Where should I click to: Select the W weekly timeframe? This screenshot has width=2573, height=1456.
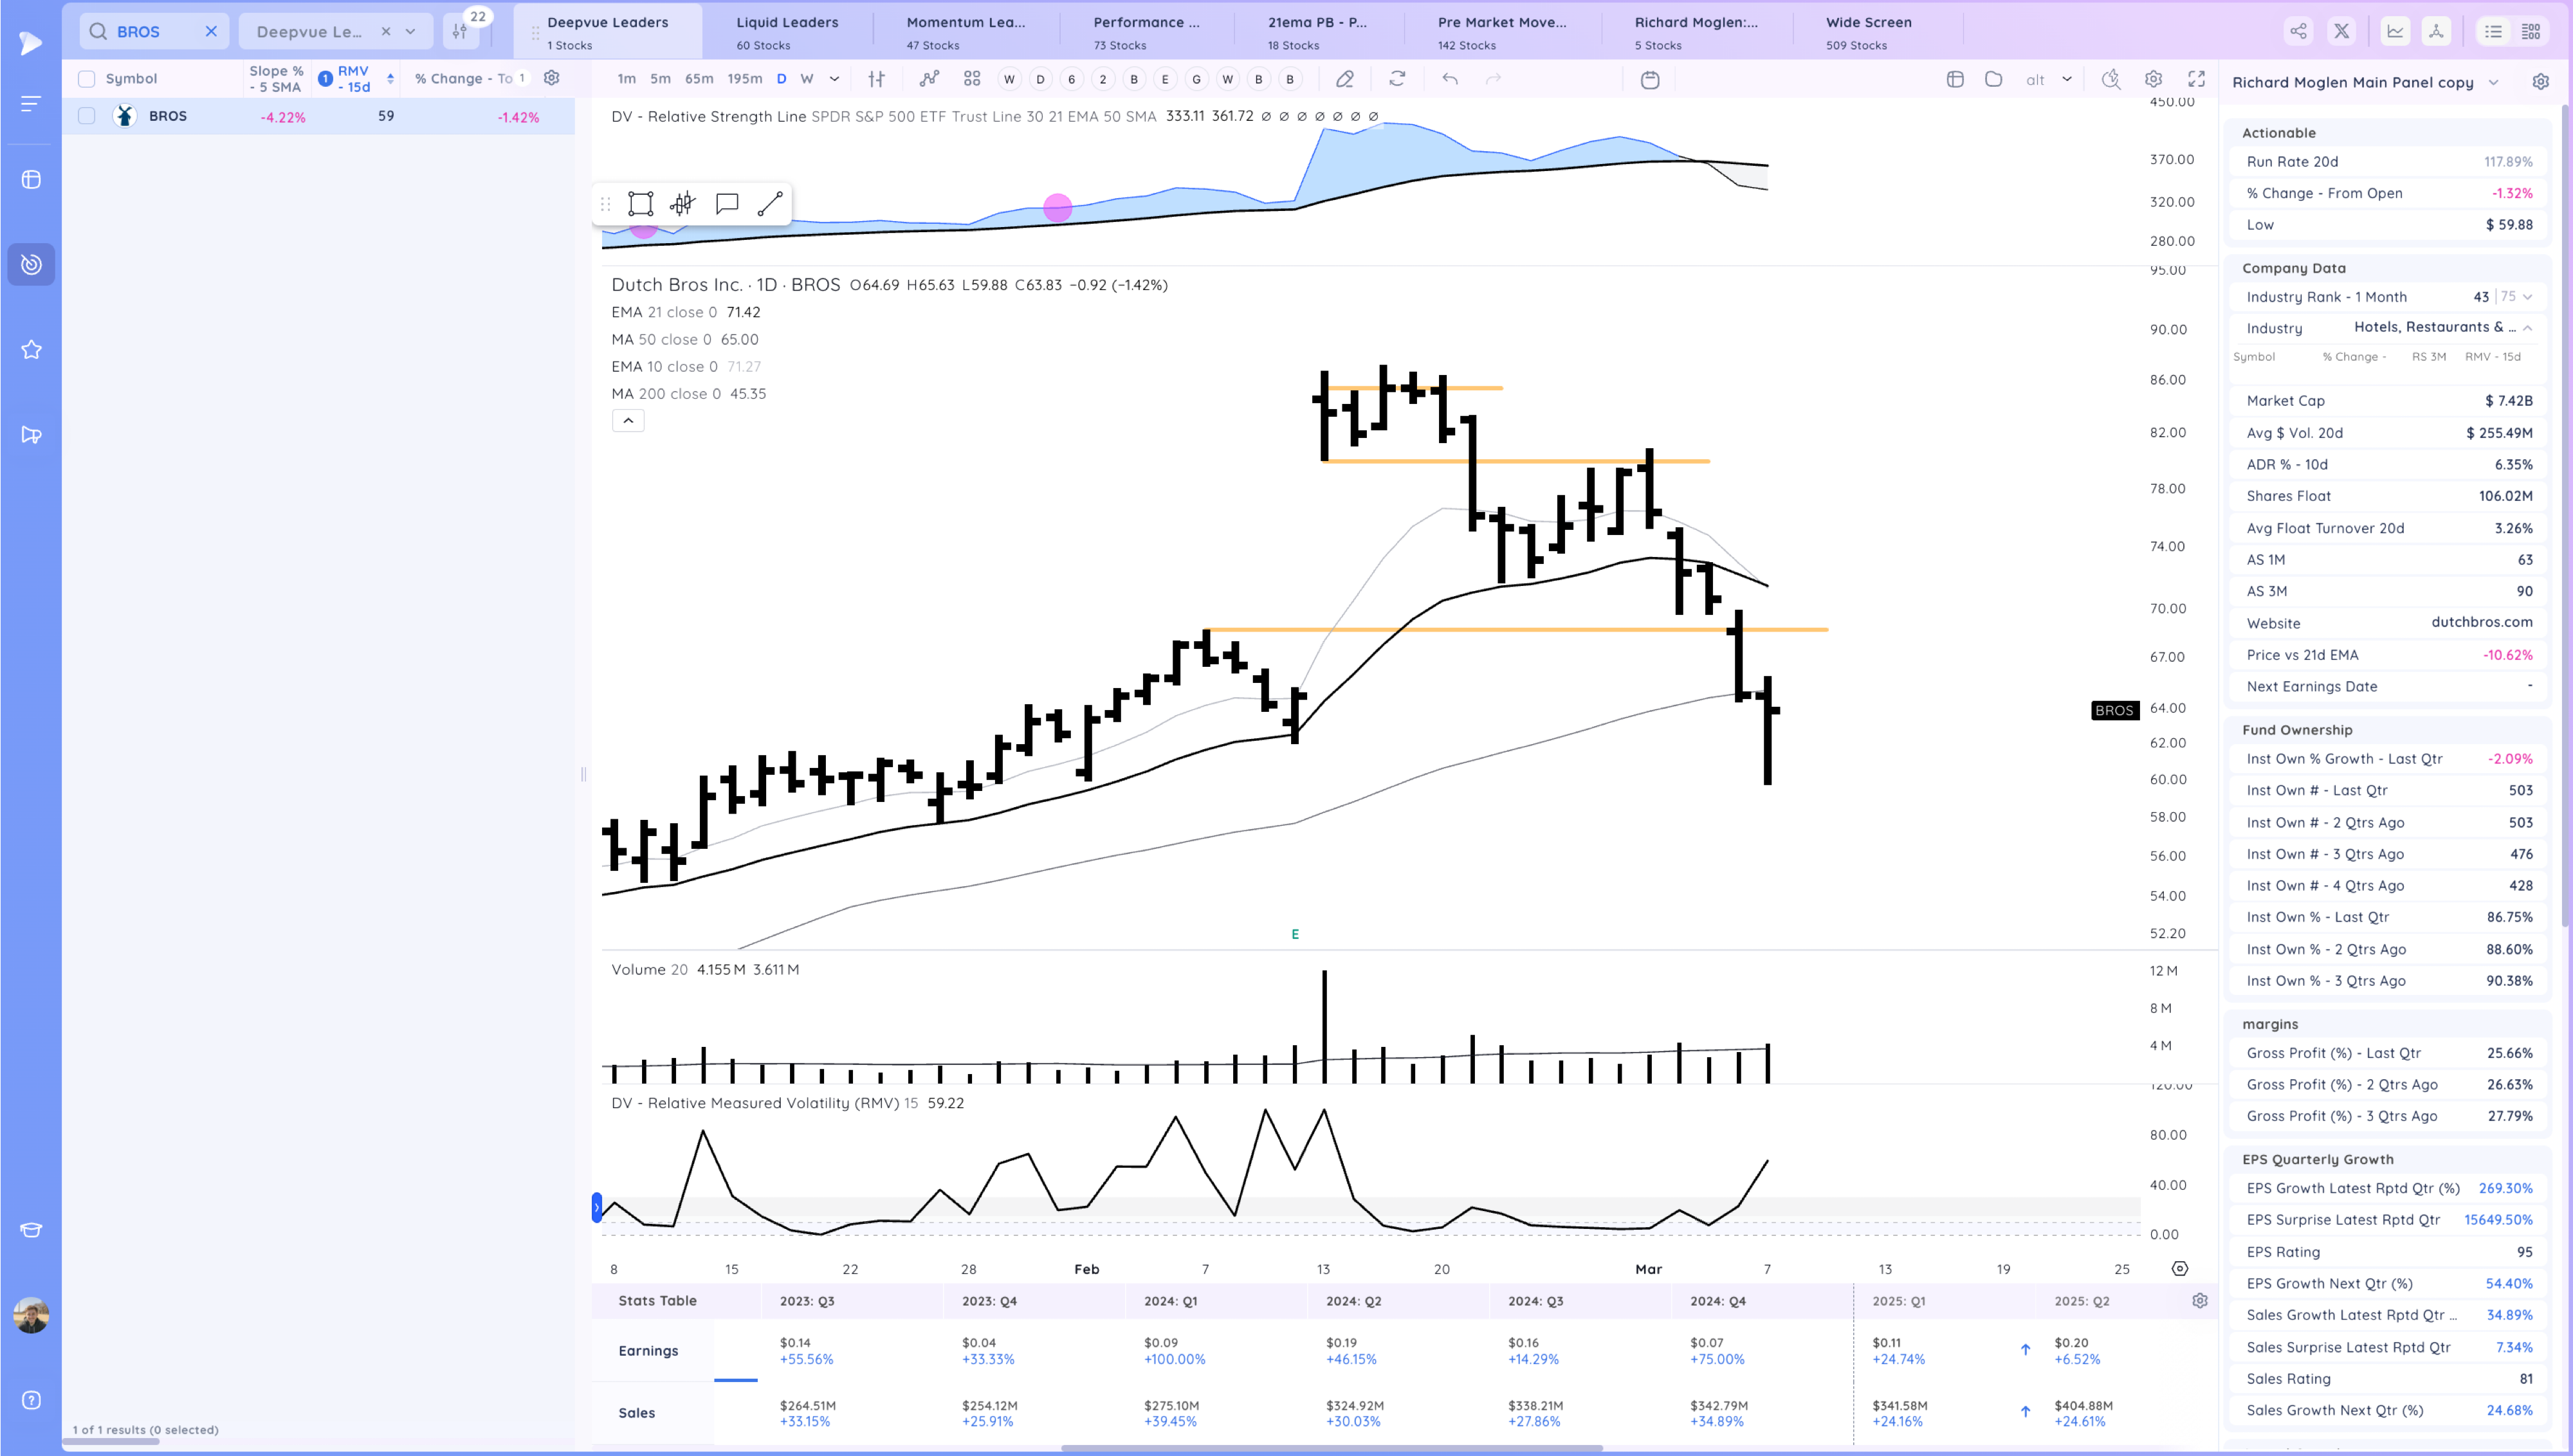[807, 78]
